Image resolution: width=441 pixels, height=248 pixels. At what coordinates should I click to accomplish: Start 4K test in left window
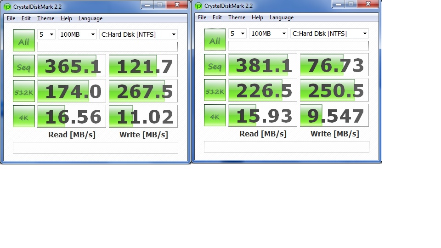24,116
